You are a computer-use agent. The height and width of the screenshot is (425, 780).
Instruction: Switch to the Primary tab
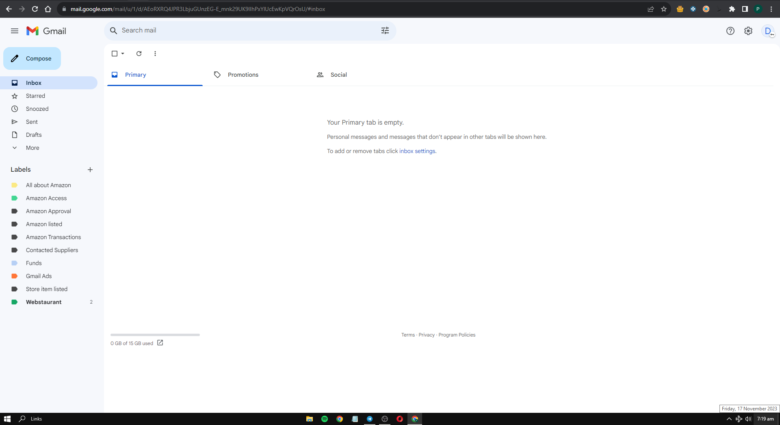click(155, 75)
